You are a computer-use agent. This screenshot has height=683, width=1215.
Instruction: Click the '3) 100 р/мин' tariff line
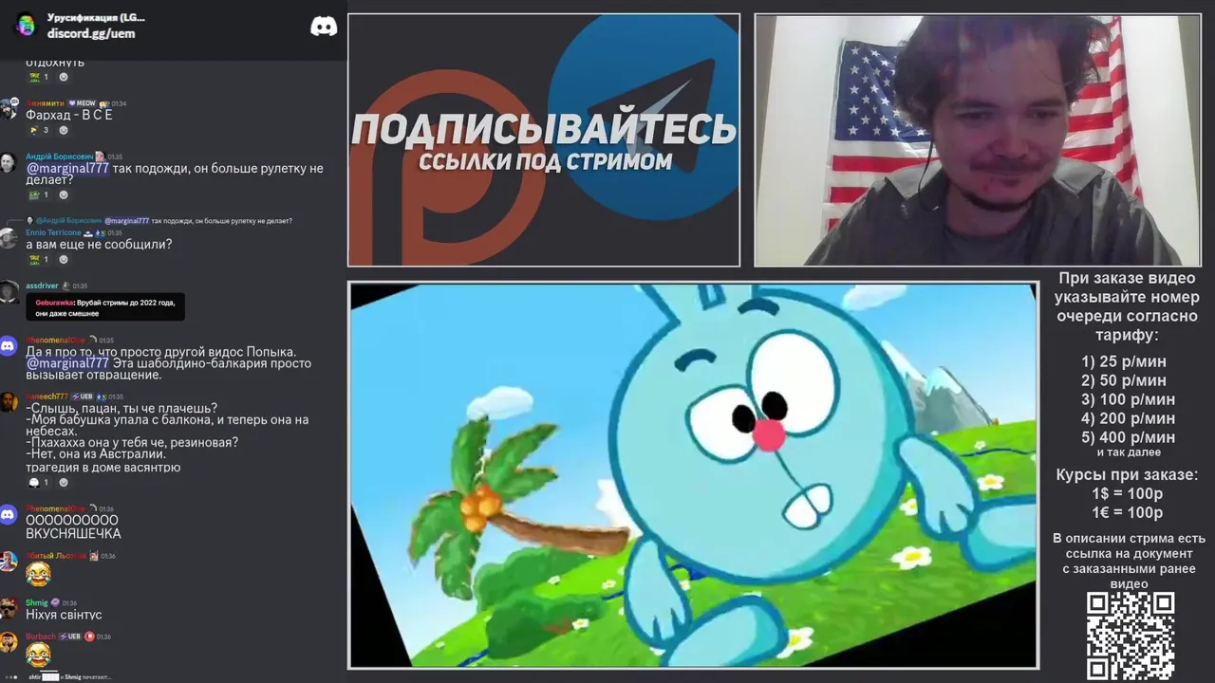tap(1128, 399)
